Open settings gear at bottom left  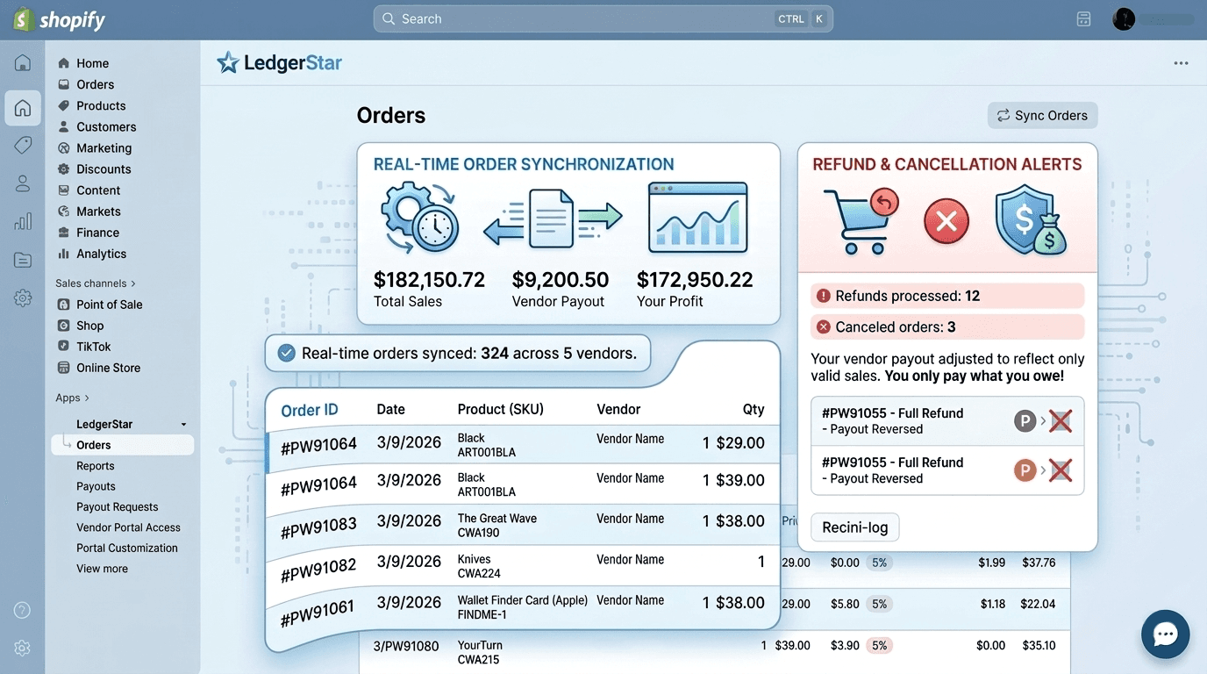tap(23, 648)
